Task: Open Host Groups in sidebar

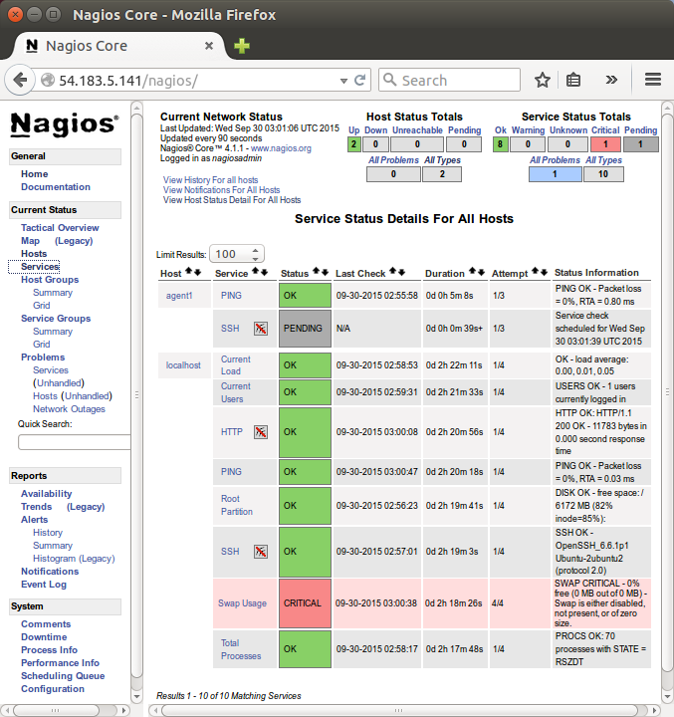Action: tap(50, 280)
